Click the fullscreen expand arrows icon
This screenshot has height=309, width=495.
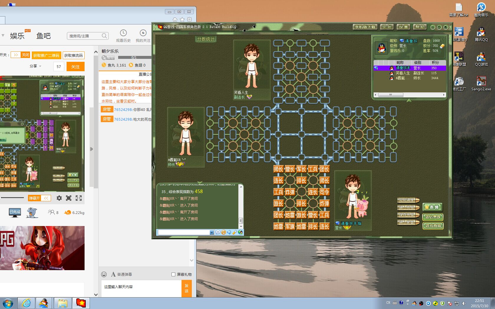(79, 198)
